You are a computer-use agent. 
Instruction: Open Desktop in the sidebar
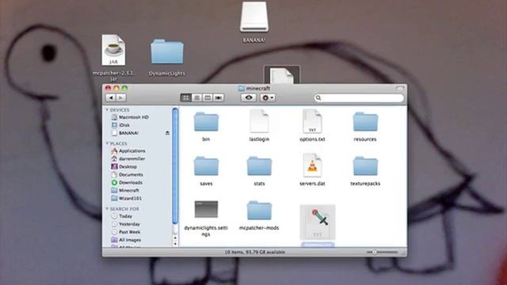124,167
